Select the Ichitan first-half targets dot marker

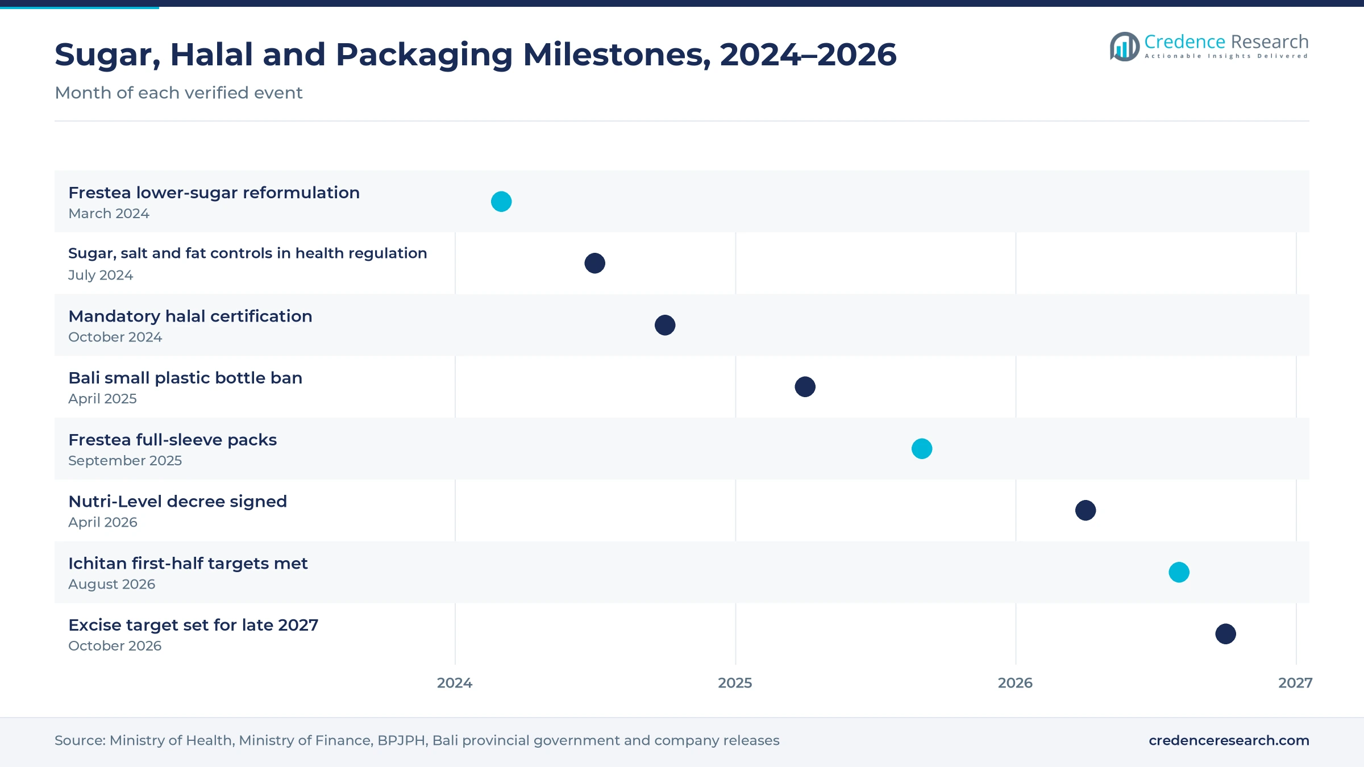[1179, 572]
